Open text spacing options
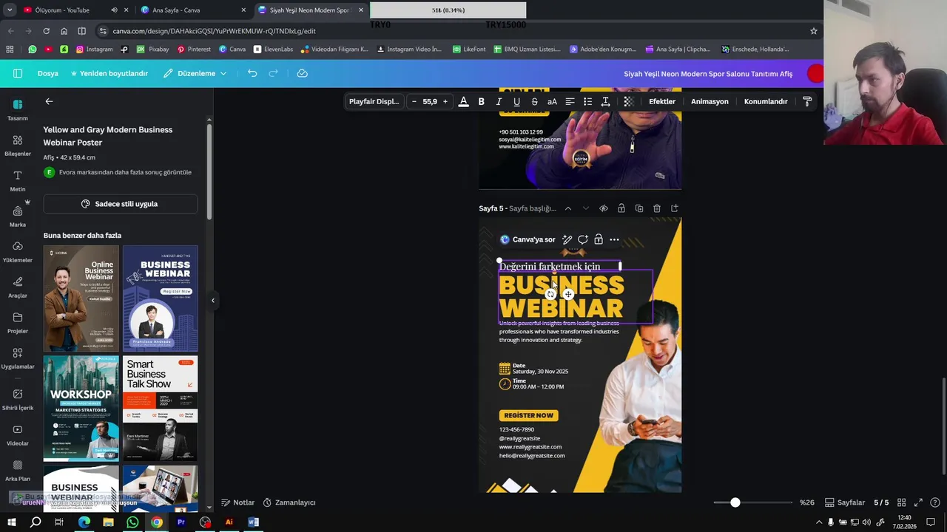This screenshot has width=947, height=532. click(x=605, y=101)
